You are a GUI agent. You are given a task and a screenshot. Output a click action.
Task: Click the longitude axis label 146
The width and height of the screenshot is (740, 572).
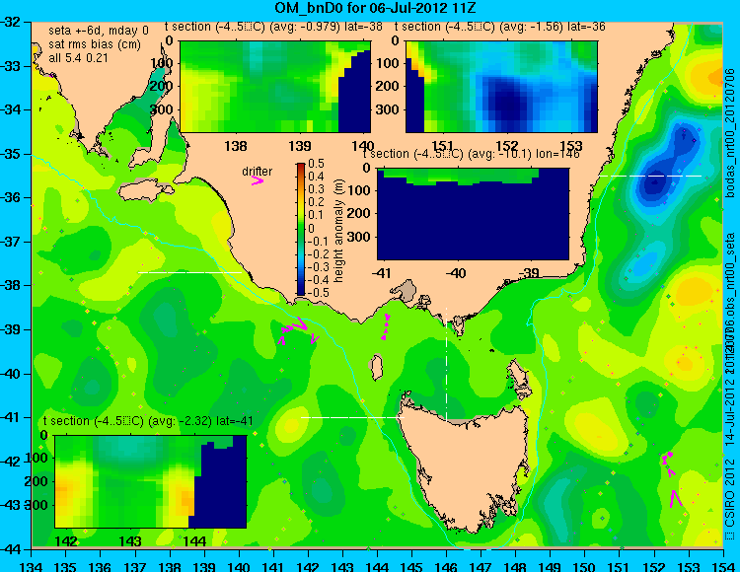[446, 566]
